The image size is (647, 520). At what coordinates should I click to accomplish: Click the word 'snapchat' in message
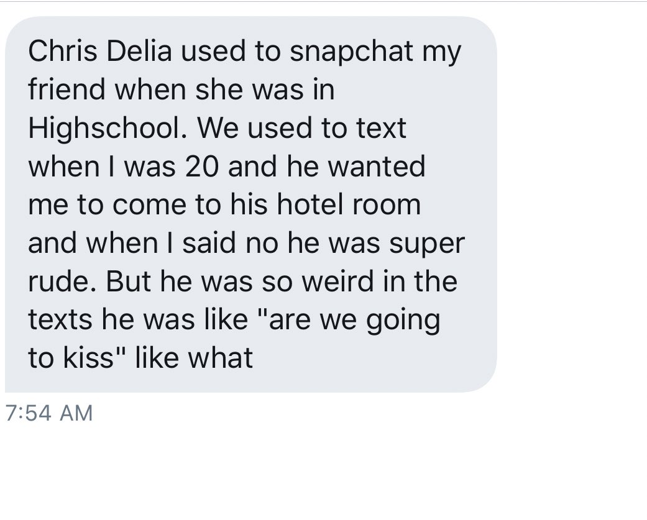351,52
